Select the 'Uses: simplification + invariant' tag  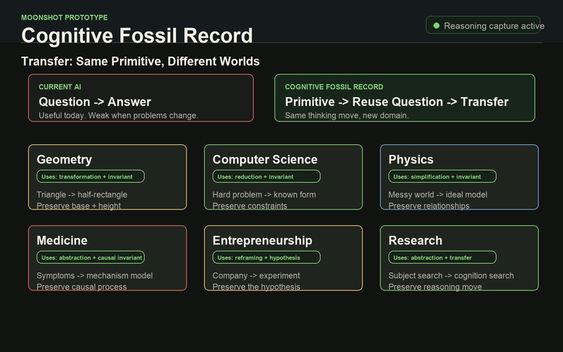pos(442,177)
